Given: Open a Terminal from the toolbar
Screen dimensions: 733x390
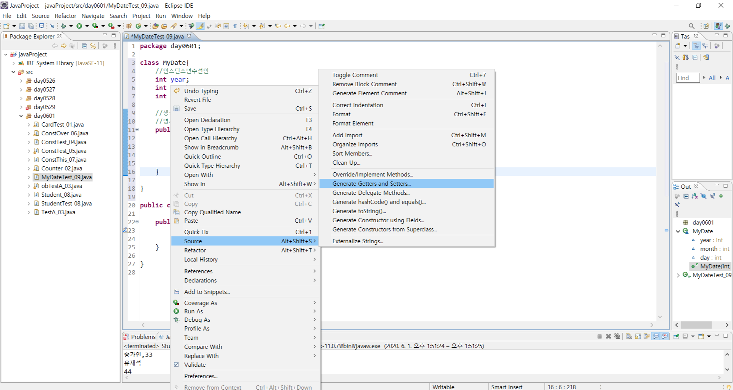Looking at the screenshot, I should (x=42, y=26).
